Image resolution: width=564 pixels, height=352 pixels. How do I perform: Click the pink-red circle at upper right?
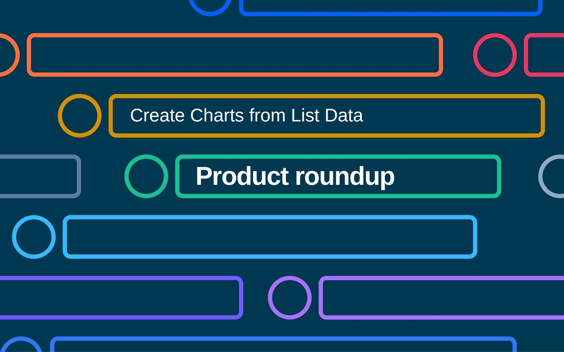click(x=495, y=55)
